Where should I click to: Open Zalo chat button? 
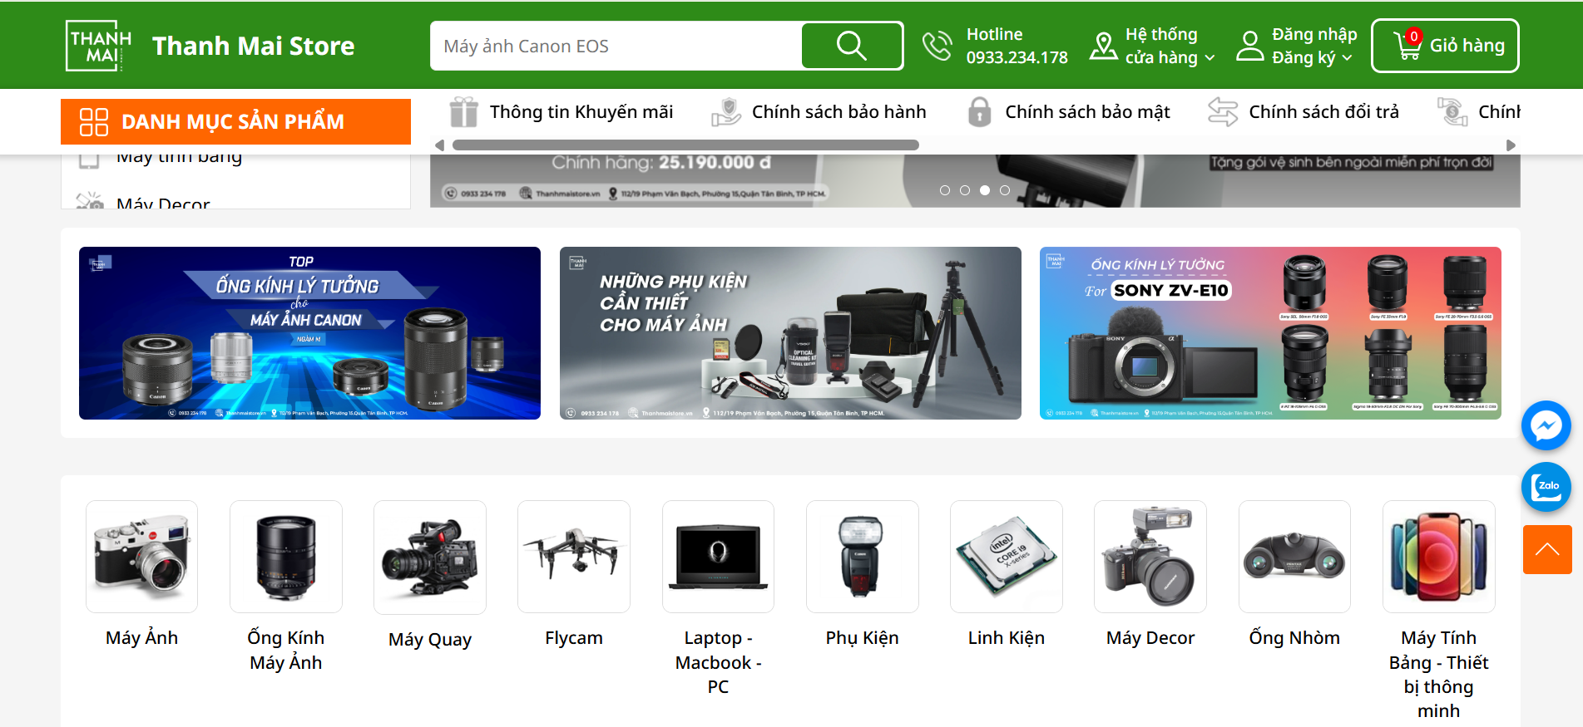pos(1546,487)
